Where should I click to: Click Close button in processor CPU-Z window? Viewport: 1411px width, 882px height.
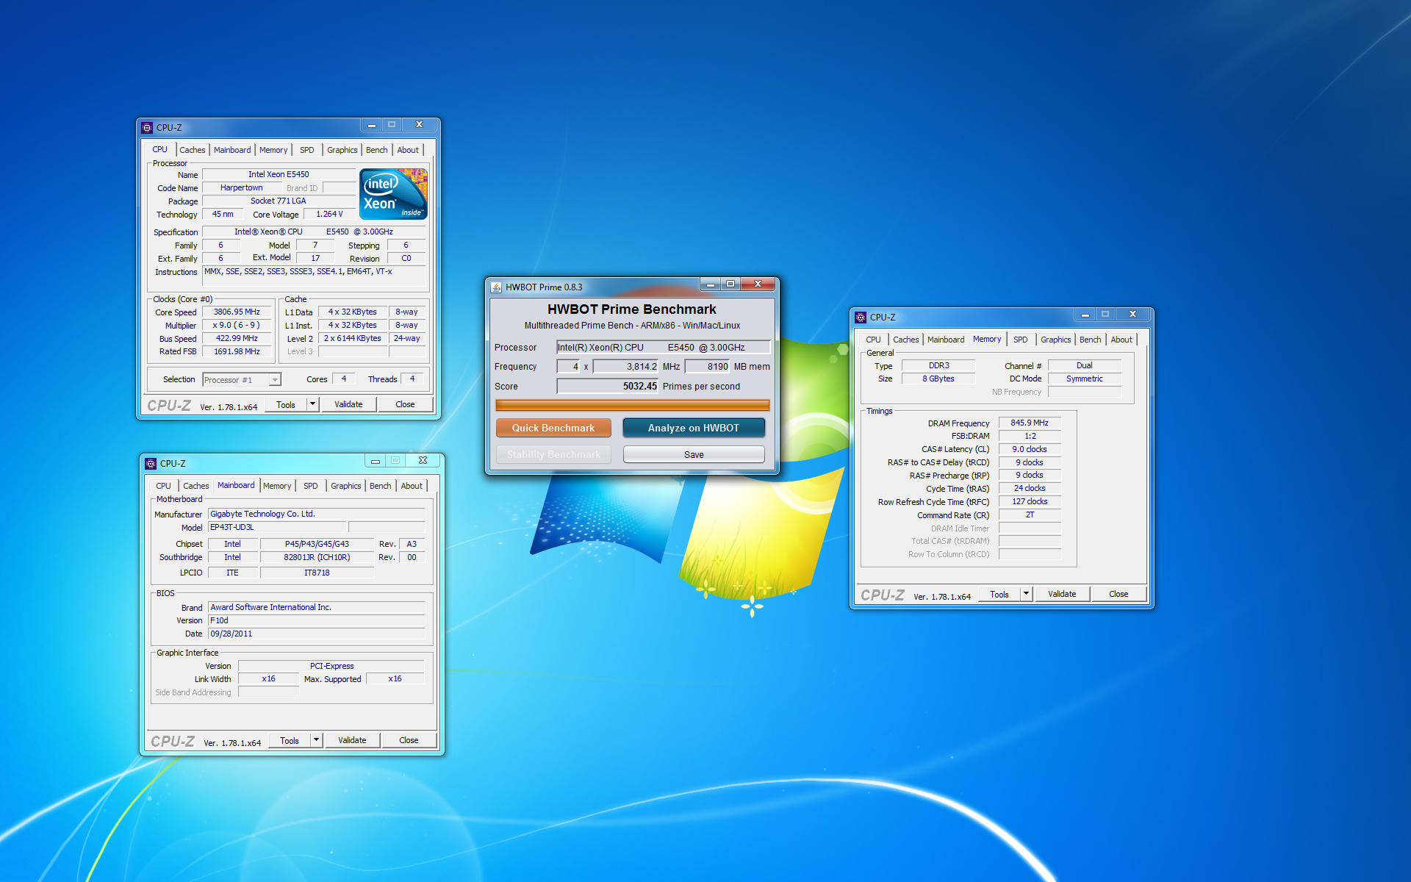(405, 404)
